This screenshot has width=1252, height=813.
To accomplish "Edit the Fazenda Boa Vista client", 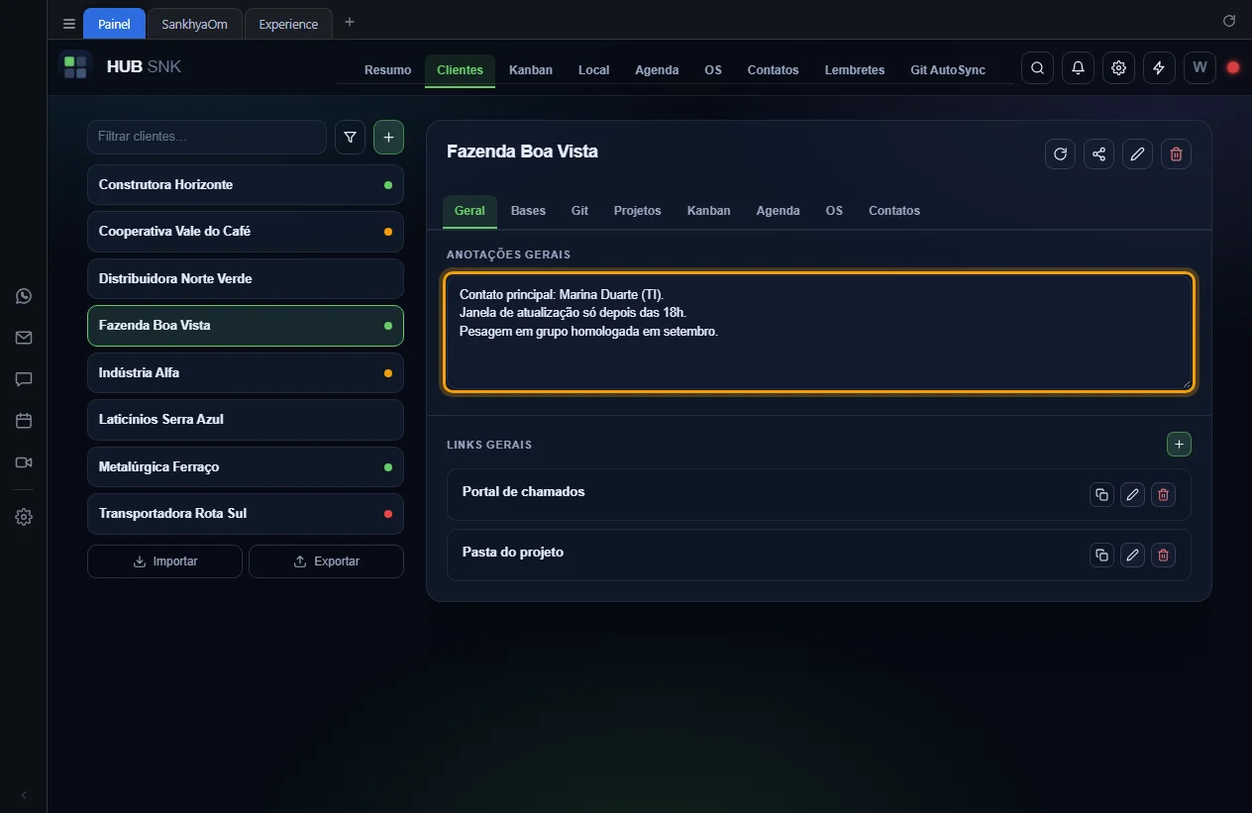I will (1137, 153).
